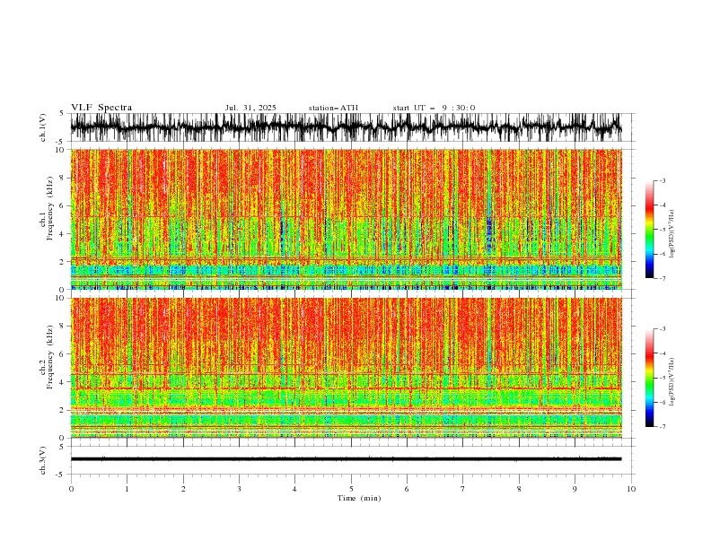Click the flat ch.3 waveform trace

[346, 459]
